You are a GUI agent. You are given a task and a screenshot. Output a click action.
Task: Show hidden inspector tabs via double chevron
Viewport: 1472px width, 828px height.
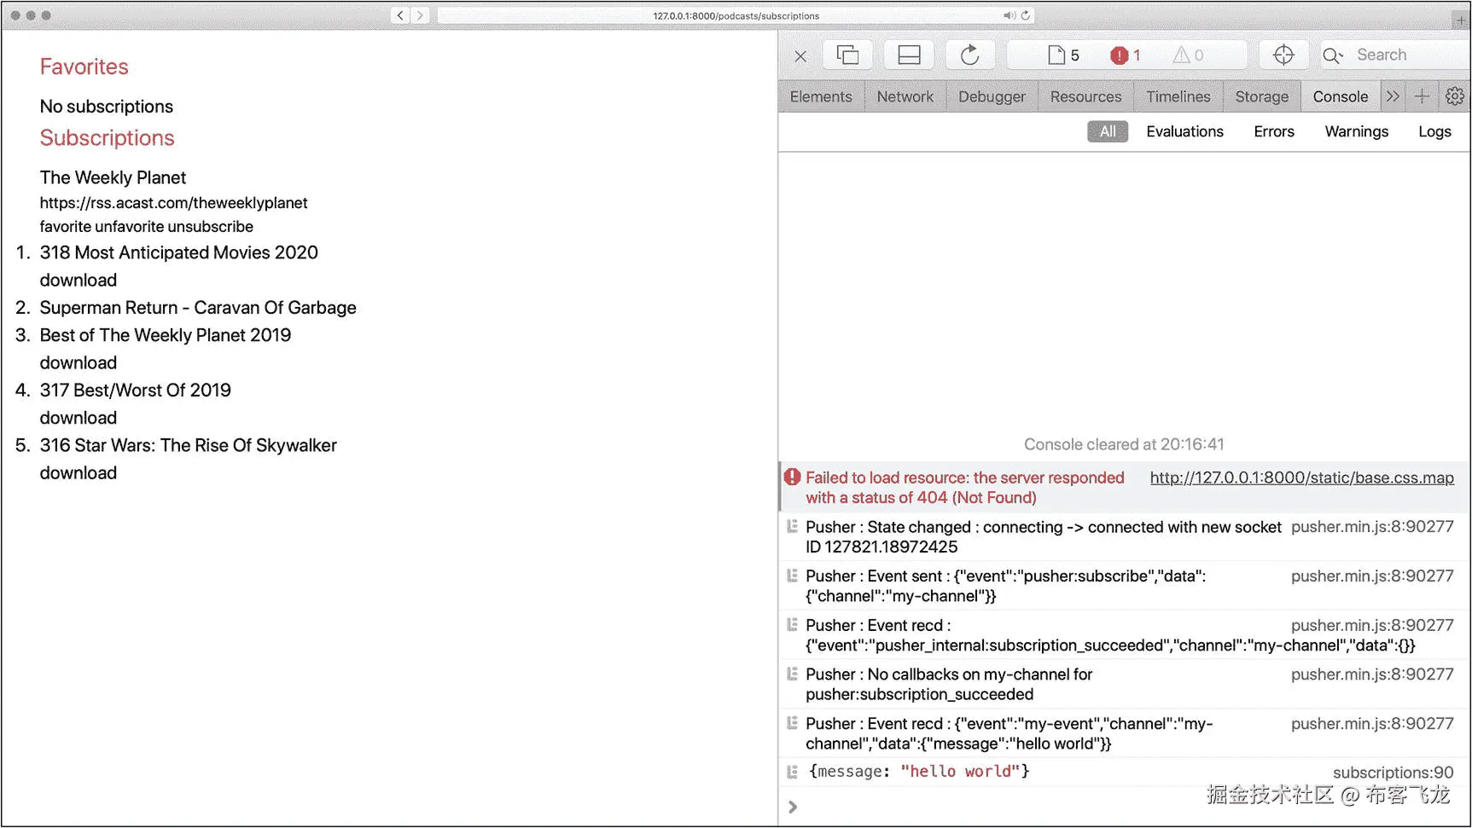(x=1393, y=96)
